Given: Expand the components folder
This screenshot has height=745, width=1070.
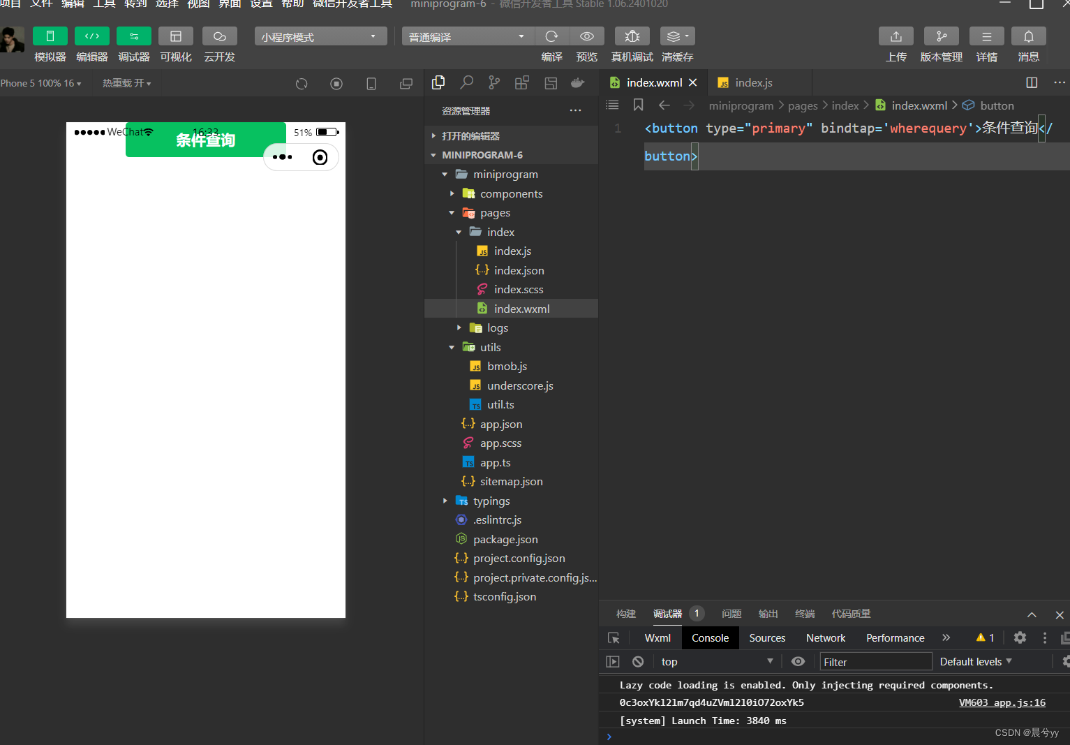Looking at the screenshot, I should 512,193.
